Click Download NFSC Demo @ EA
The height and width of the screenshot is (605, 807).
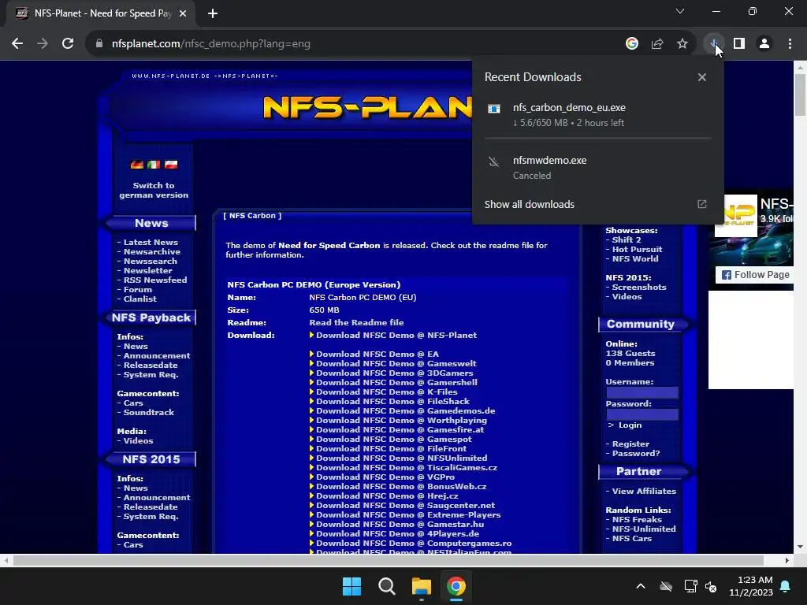[377, 354]
